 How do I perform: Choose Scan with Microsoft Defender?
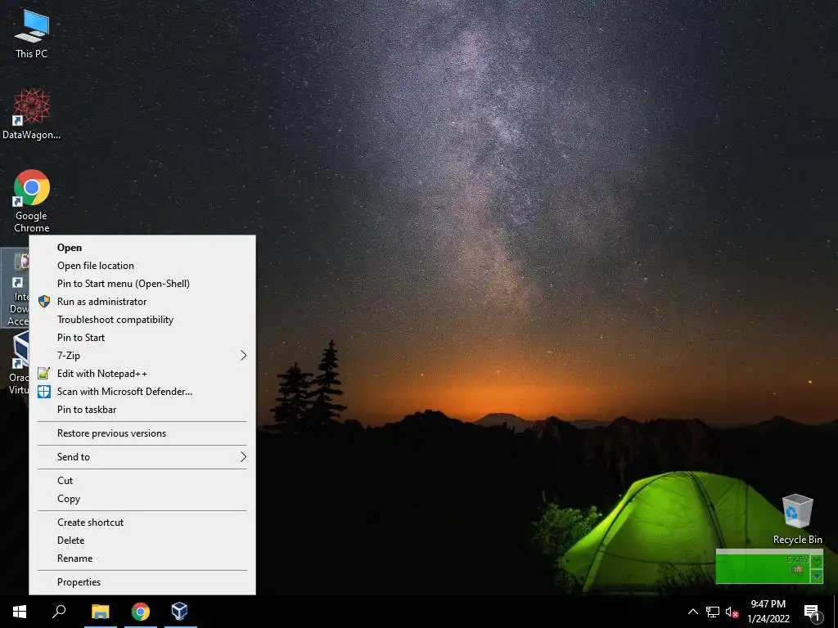[x=142, y=392]
